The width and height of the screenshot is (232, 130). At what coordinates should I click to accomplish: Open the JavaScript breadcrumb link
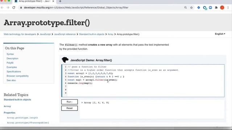(45, 34)
